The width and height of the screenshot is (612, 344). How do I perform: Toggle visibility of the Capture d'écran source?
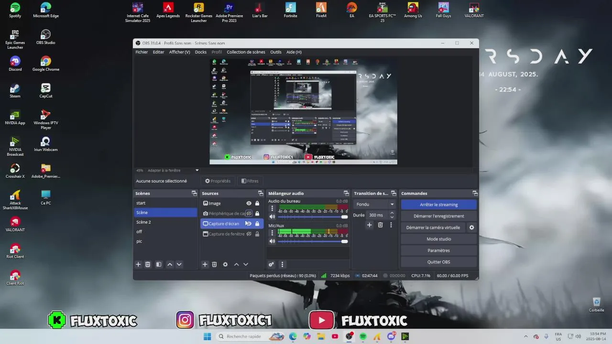tap(249, 224)
